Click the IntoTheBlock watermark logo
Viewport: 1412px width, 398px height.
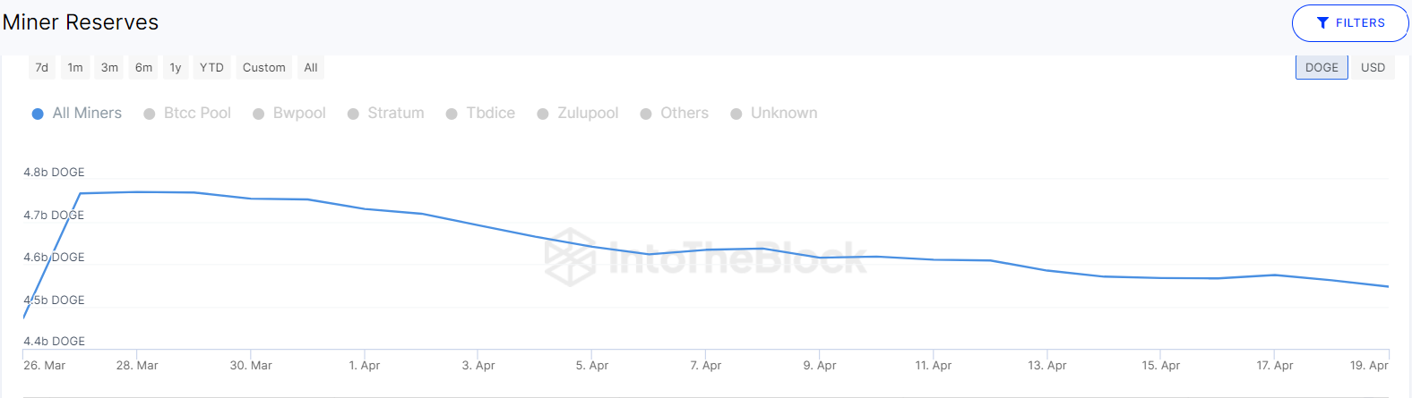click(571, 258)
